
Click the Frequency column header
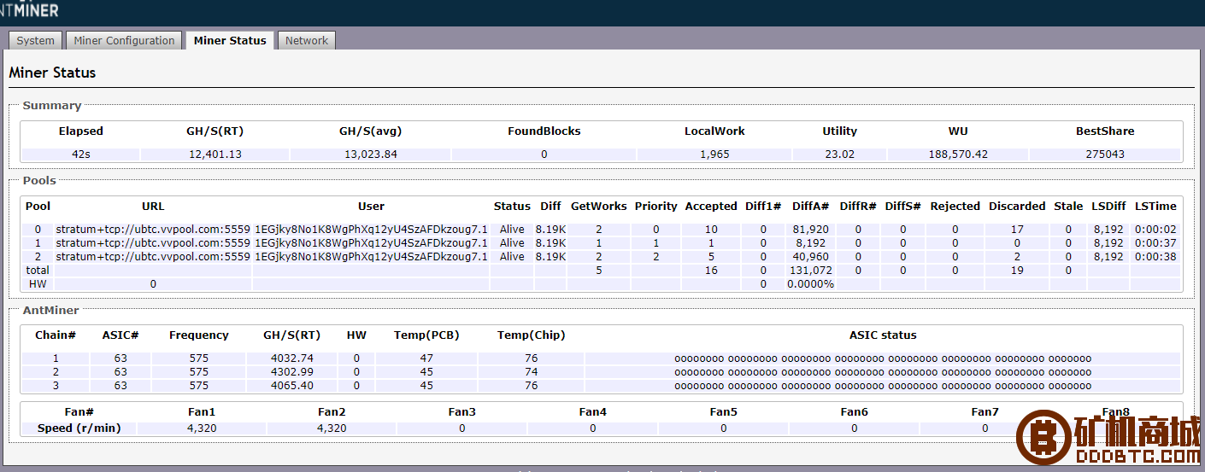click(199, 335)
